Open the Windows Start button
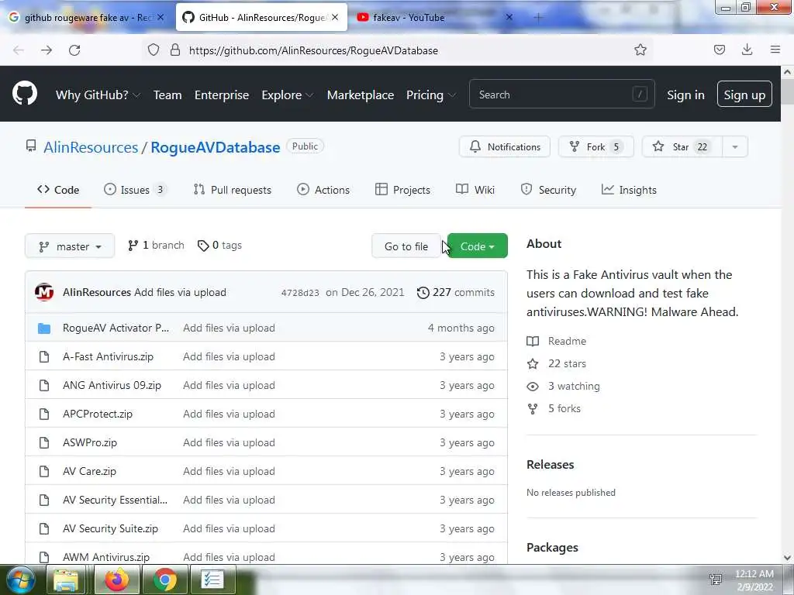Screen dimensions: 794x595 coord(21,580)
